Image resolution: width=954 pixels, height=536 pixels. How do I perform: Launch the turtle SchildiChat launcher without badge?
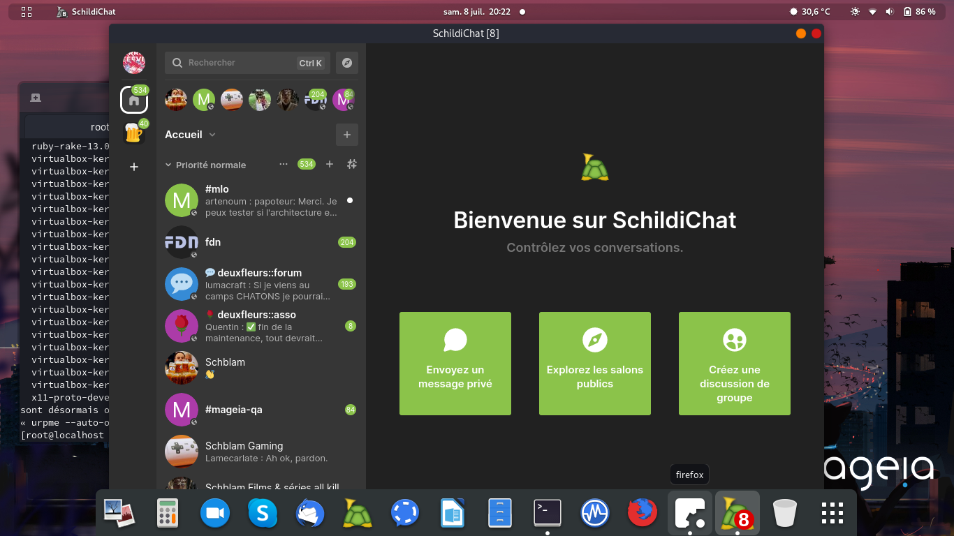[358, 513]
